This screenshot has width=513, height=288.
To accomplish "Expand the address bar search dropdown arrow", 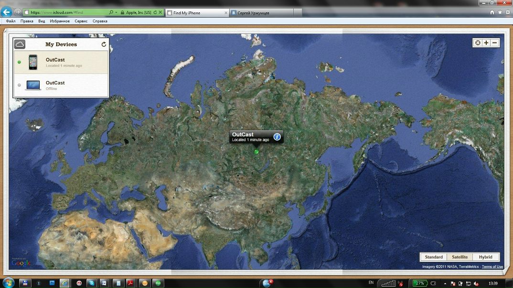I will pos(116,12).
